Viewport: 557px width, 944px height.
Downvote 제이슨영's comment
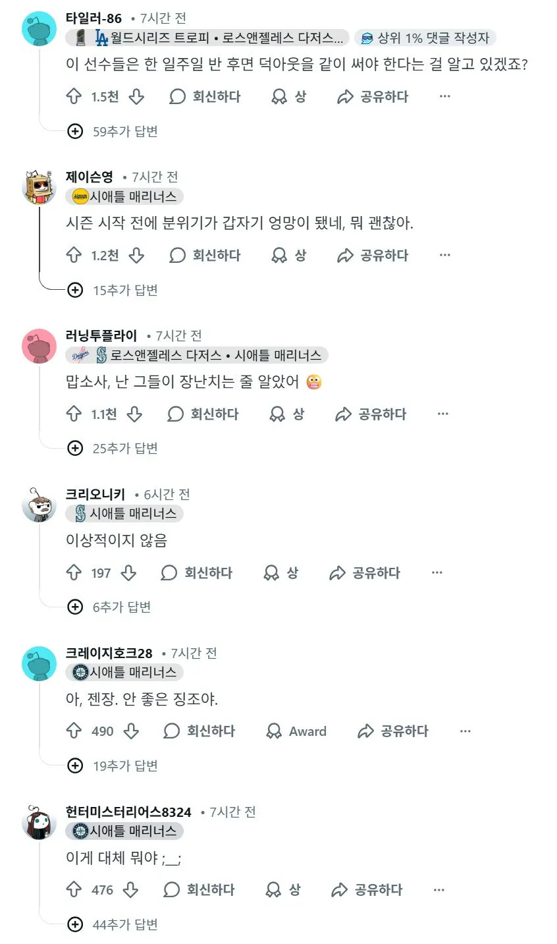pos(136,256)
